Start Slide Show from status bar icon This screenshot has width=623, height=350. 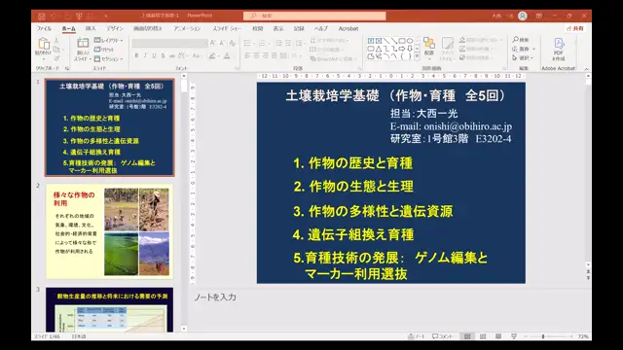click(514, 336)
